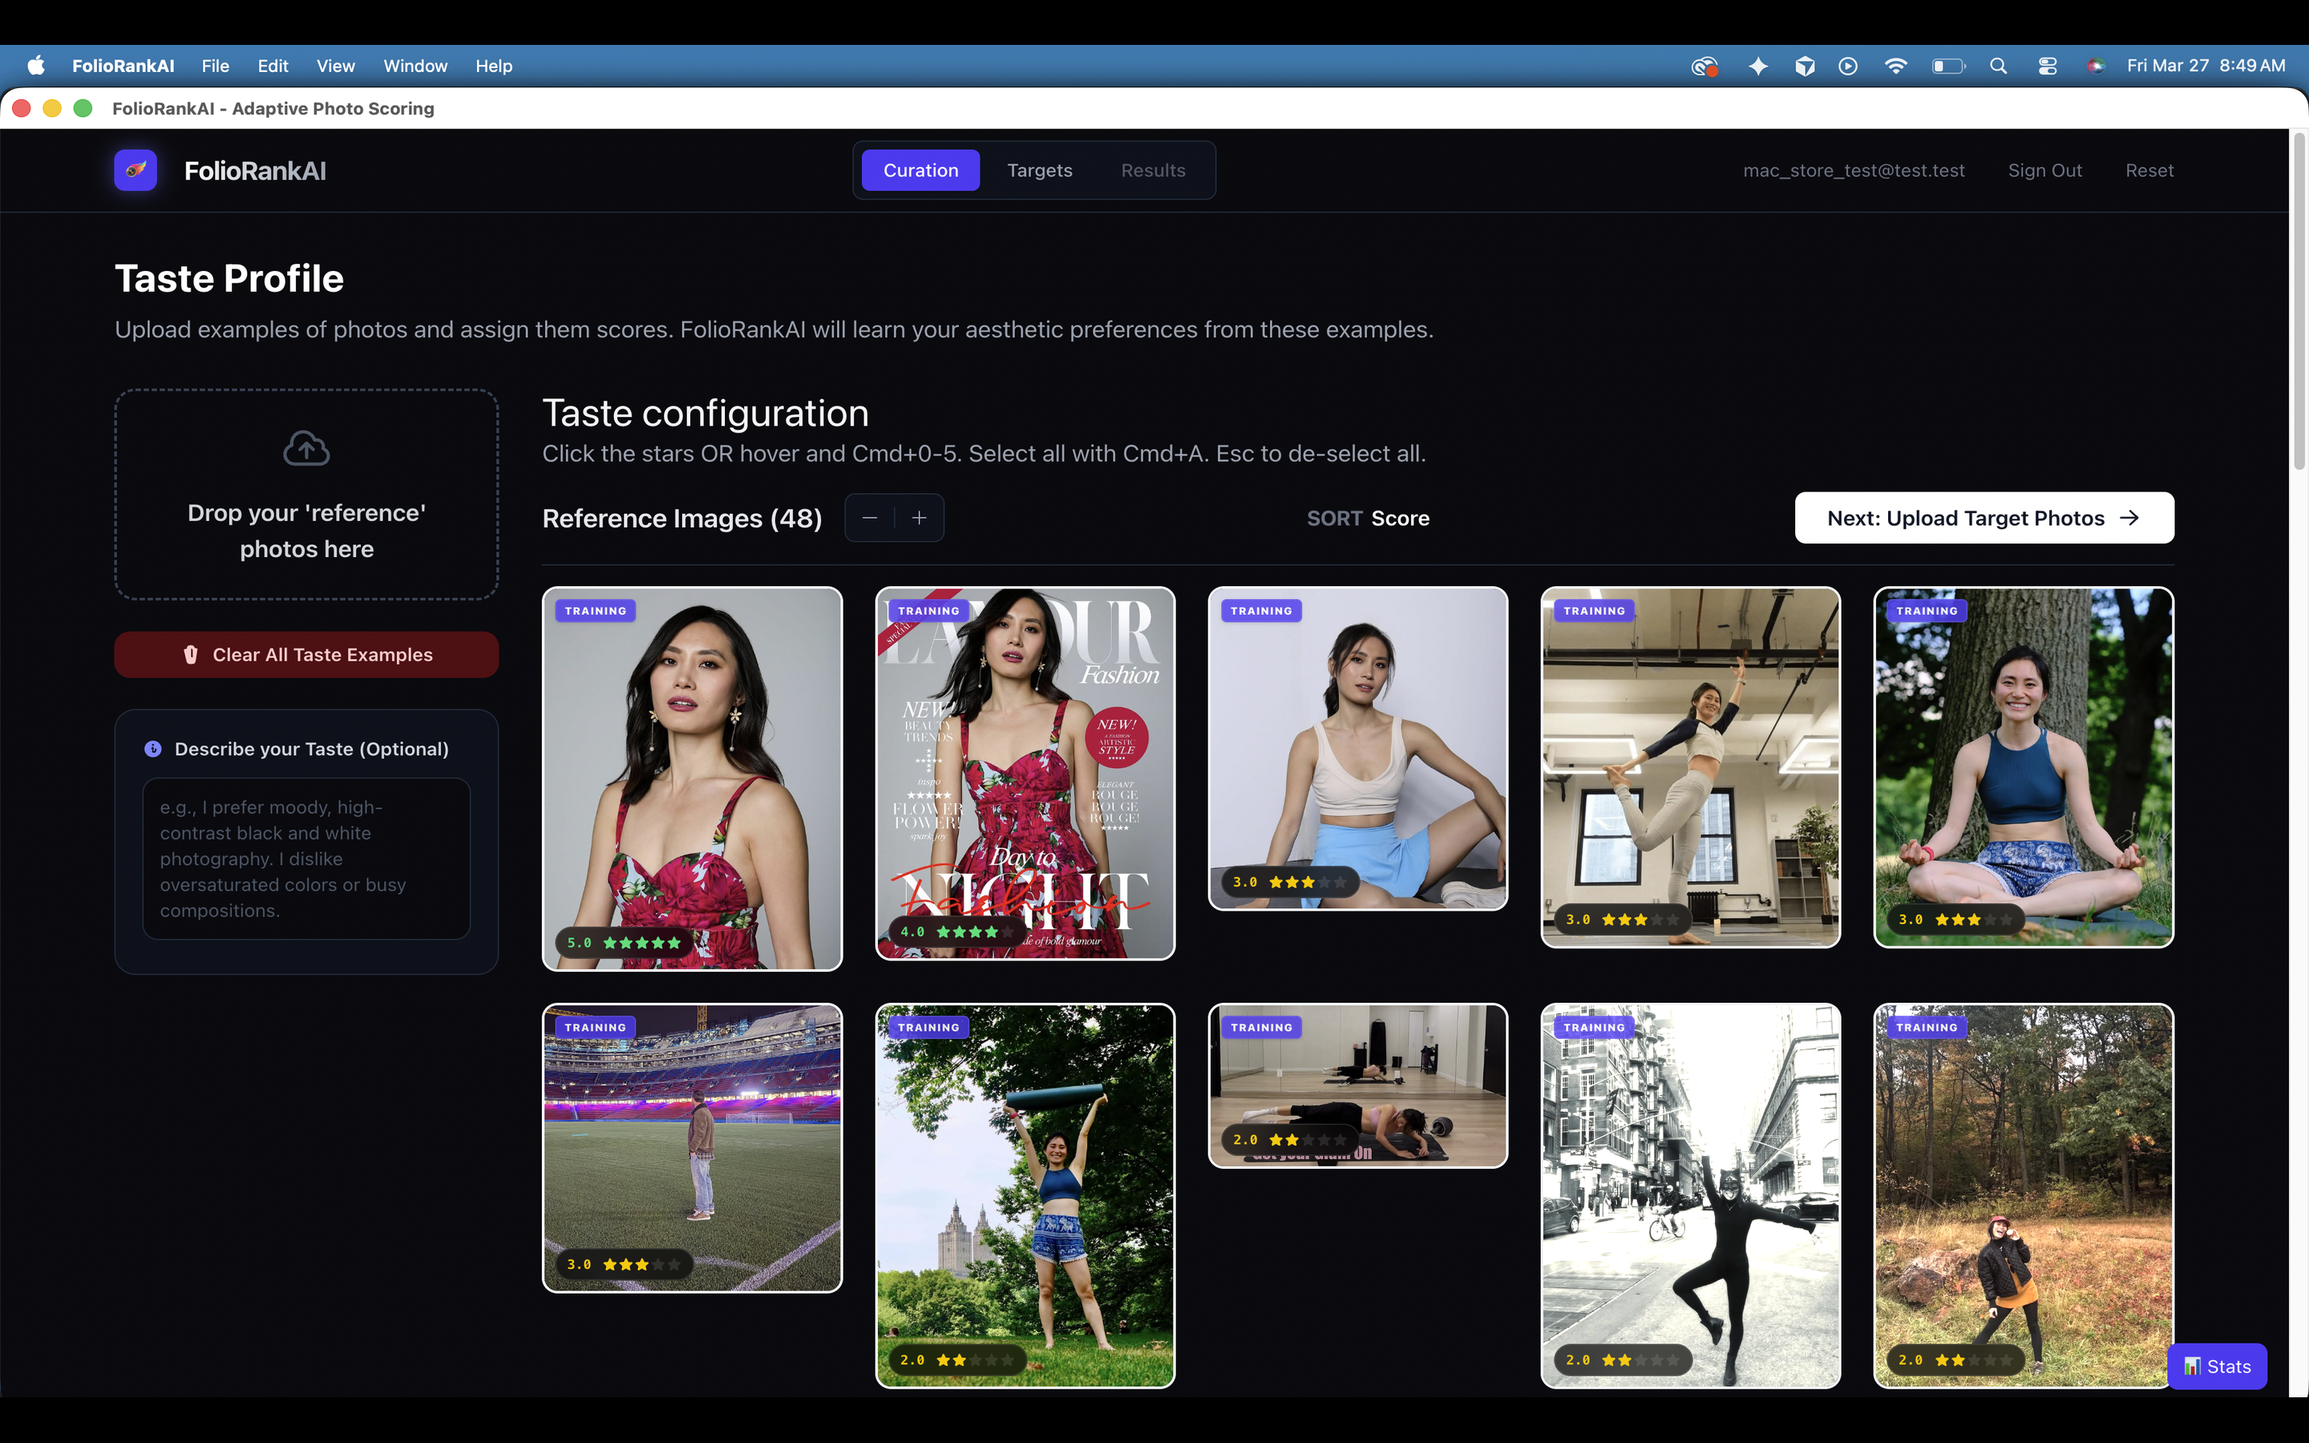The width and height of the screenshot is (2309, 1443).
Task: Click the 2.0 rating on yoga mat park photo
Action: [x=958, y=1360]
